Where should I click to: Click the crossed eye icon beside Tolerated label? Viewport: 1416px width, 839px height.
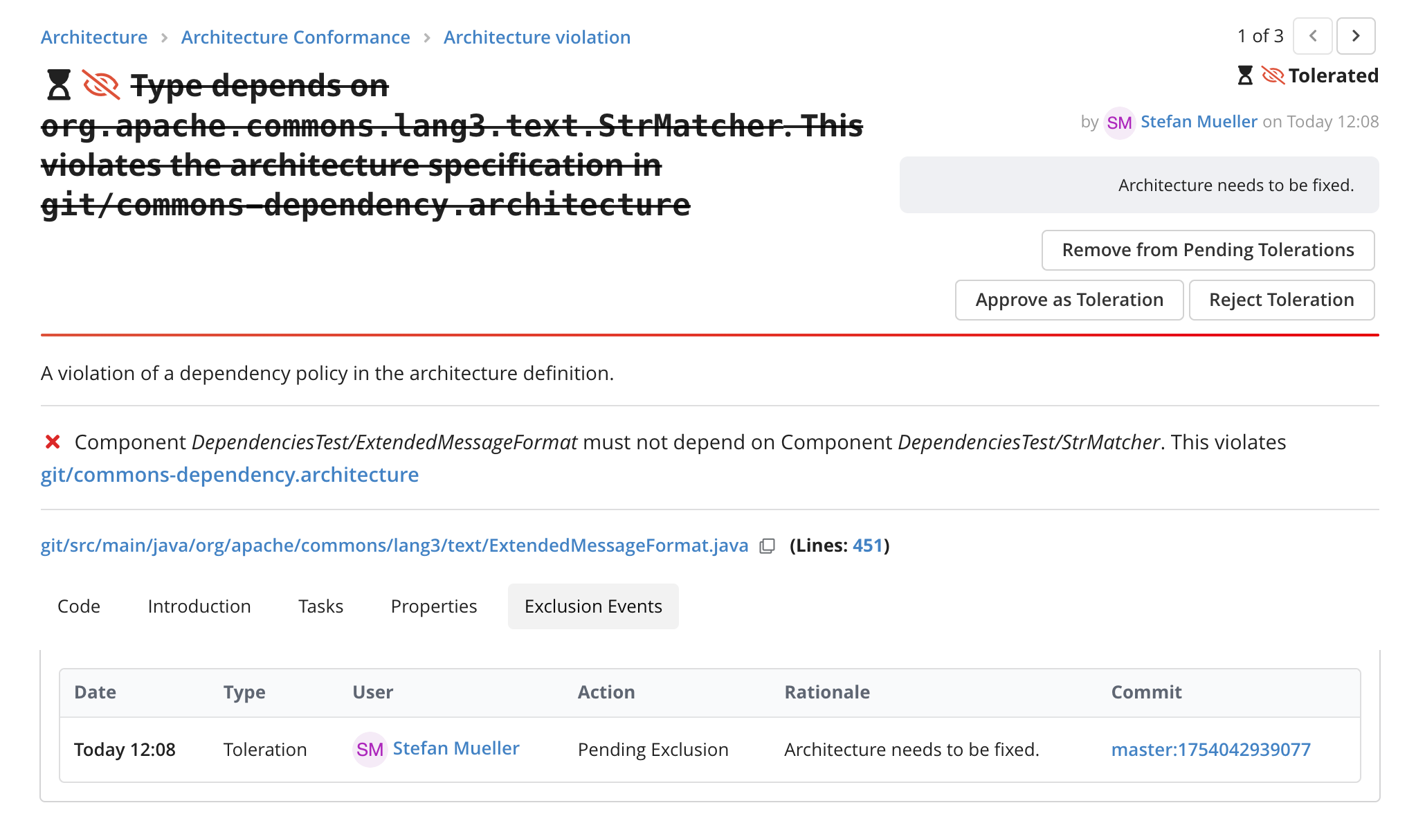click(1273, 75)
